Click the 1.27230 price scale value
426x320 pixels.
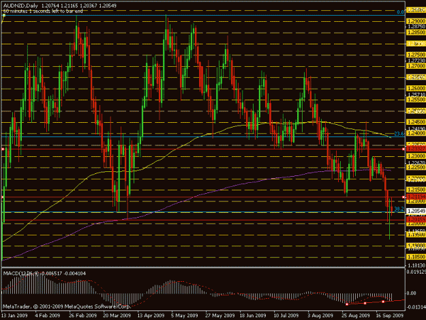(x=416, y=61)
